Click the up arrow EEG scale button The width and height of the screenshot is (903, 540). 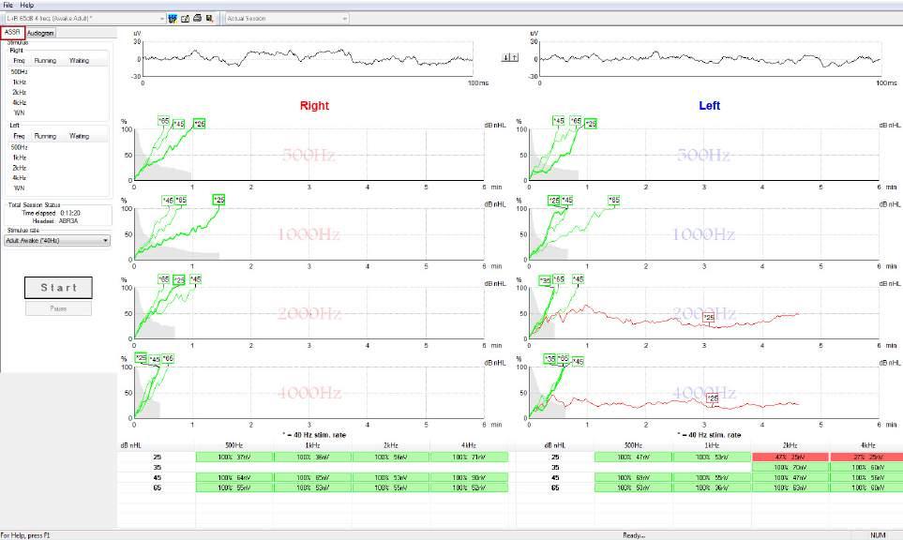tap(514, 57)
